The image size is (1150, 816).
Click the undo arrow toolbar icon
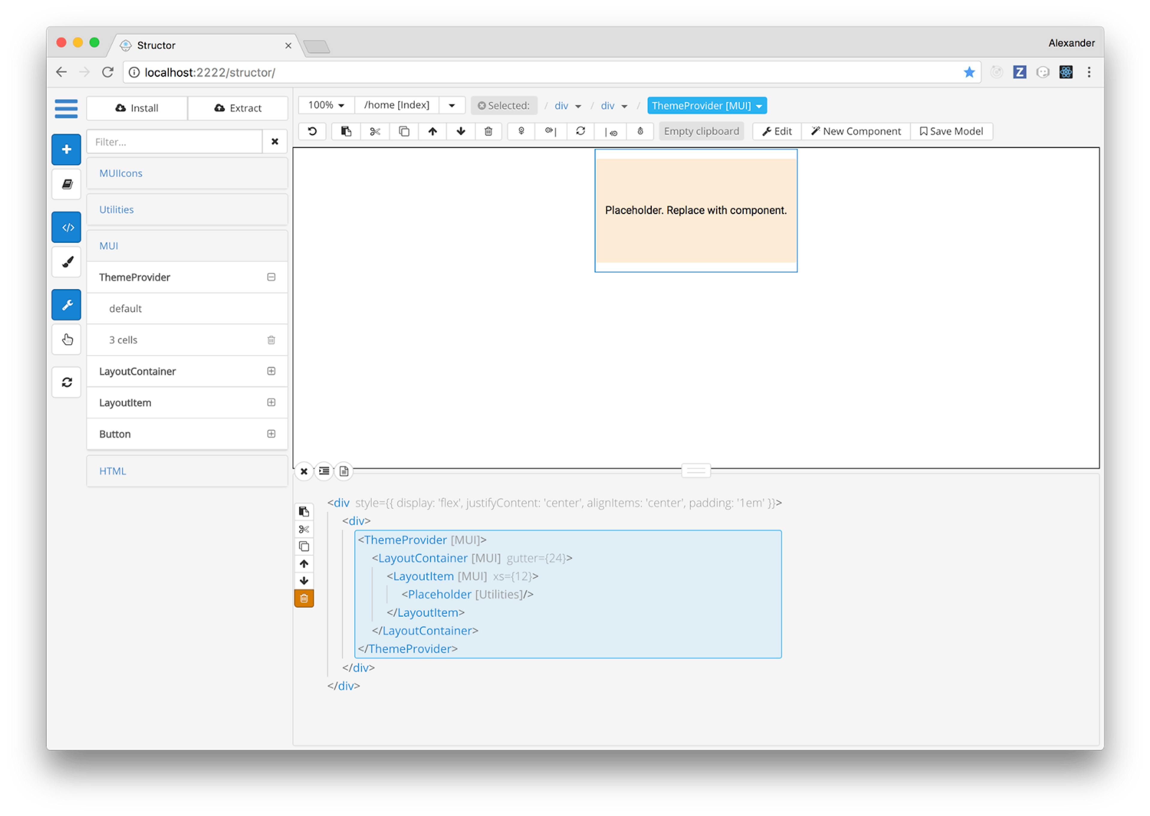(312, 132)
